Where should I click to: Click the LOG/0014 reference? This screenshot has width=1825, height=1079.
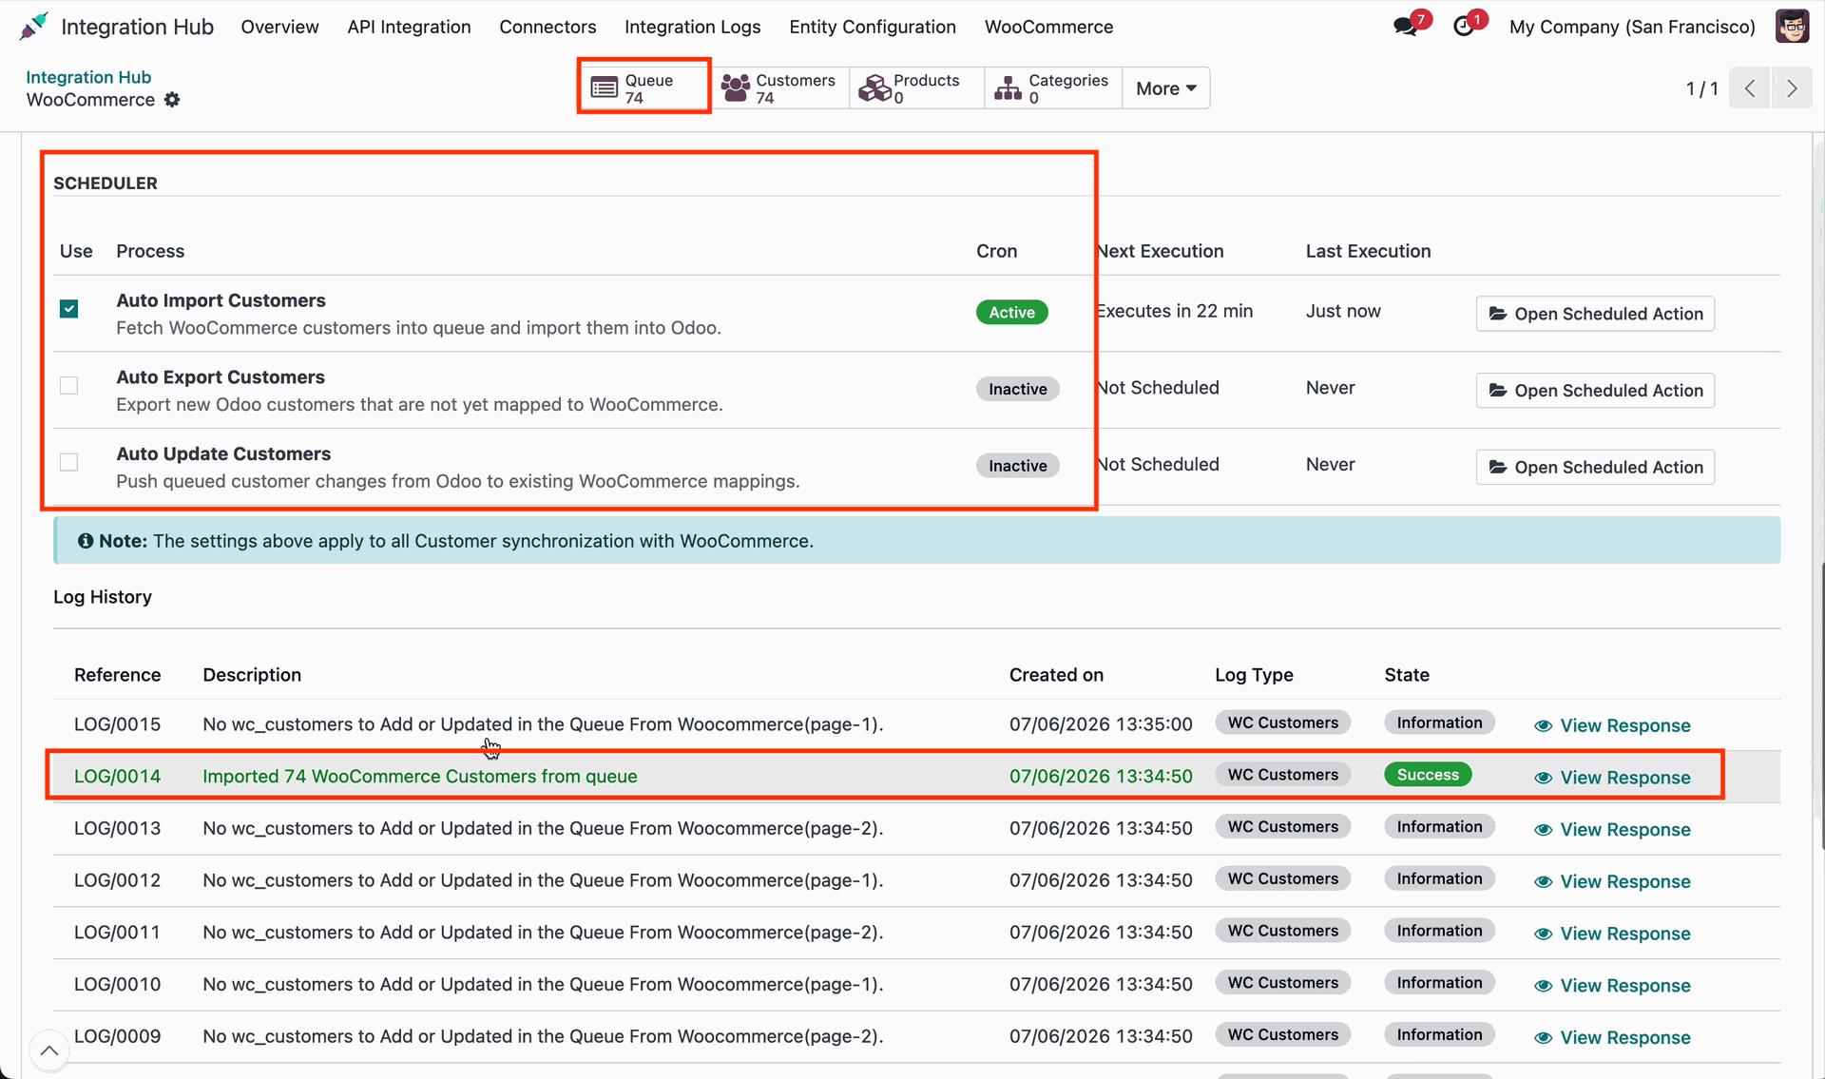pos(117,776)
